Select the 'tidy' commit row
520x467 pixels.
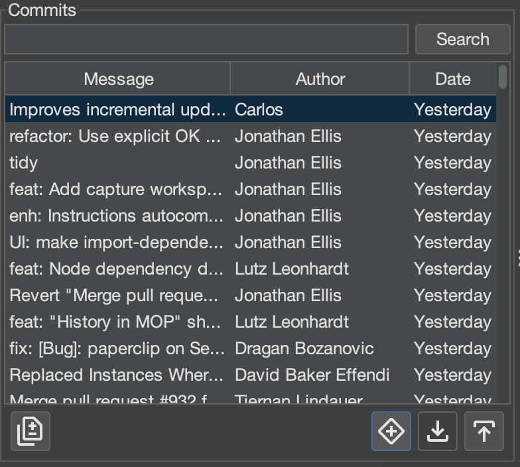tap(117, 163)
